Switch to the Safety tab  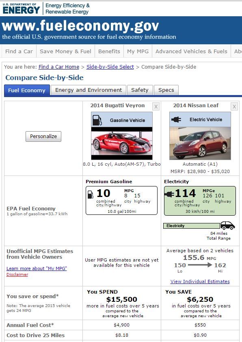tap(140, 90)
